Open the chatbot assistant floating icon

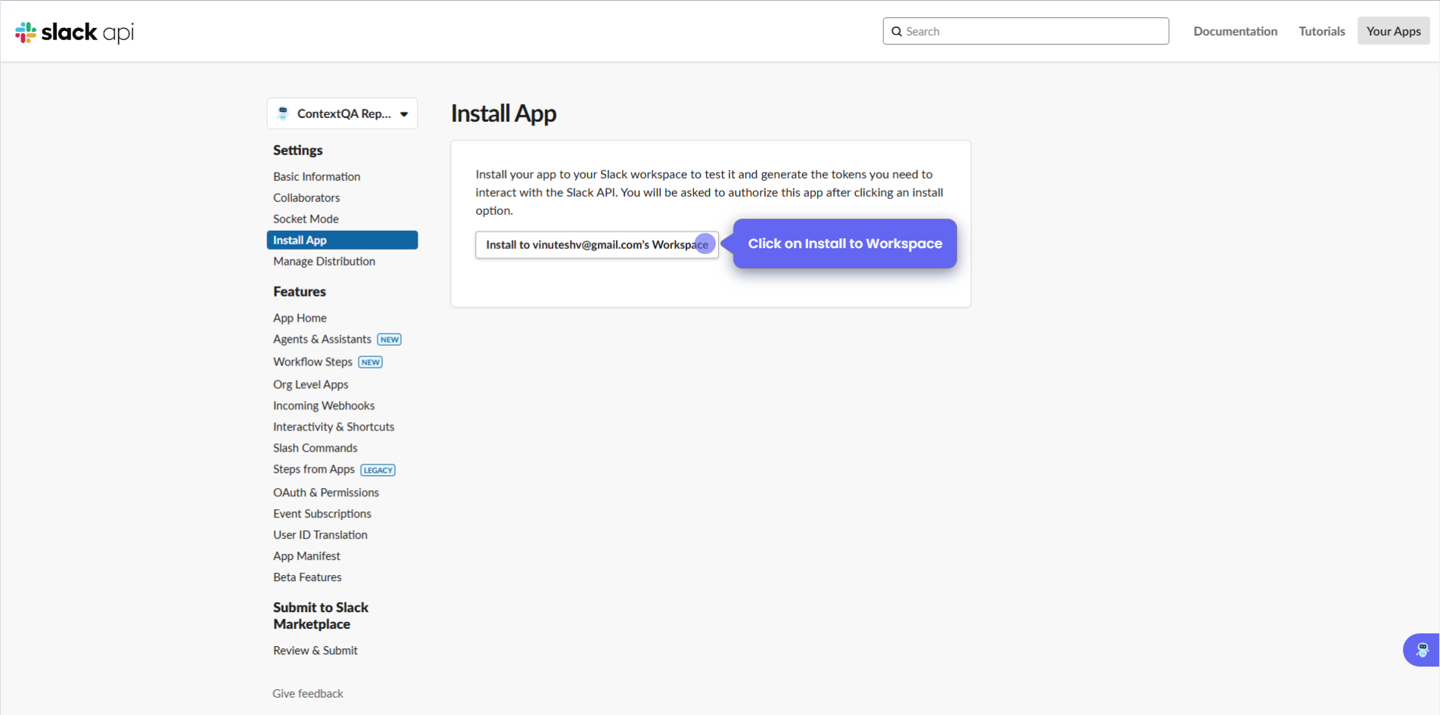click(1422, 650)
